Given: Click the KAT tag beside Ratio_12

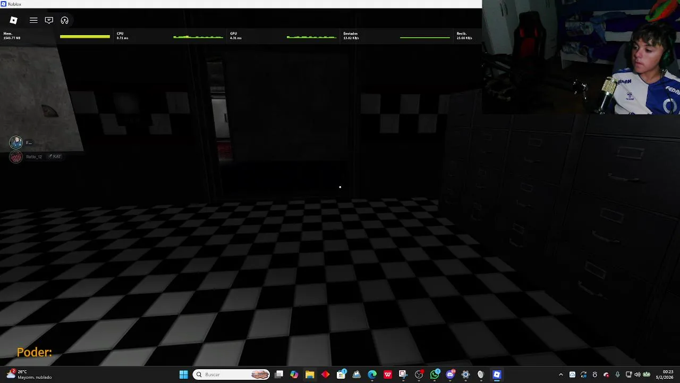Looking at the screenshot, I should click(55, 156).
